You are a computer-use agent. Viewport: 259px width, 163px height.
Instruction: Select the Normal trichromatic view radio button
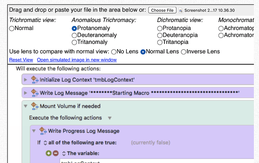(x=12, y=29)
